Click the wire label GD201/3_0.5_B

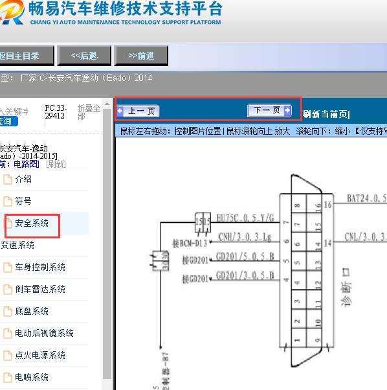pos(245,275)
